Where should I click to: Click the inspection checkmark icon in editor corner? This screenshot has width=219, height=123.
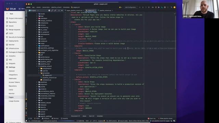click(x=175, y=14)
